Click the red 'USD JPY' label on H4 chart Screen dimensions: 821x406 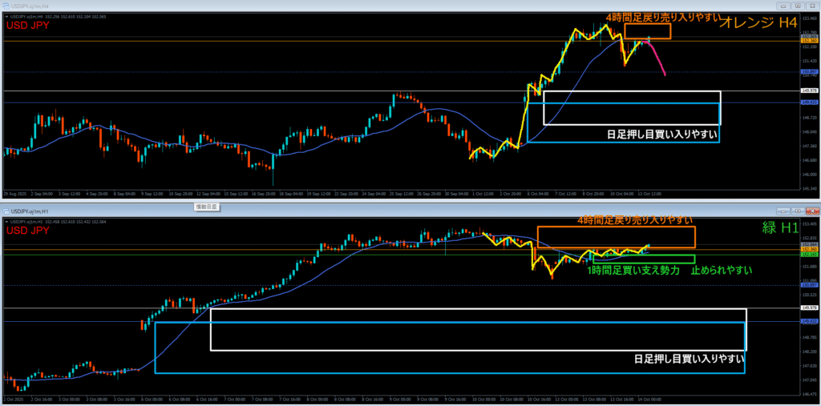[x=28, y=26]
